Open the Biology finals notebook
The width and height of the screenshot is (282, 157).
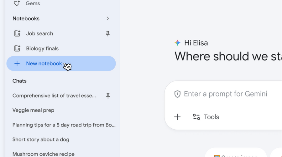[x=42, y=48]
